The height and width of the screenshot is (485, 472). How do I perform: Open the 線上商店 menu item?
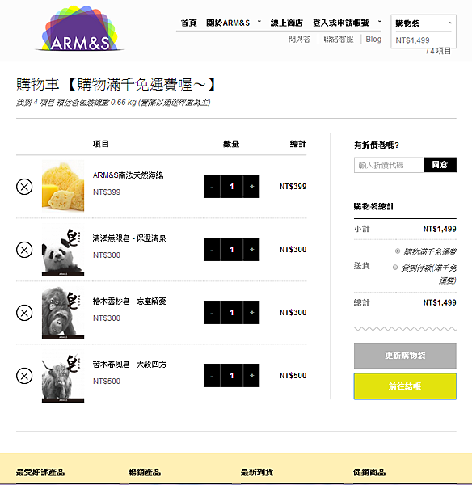[286, 23]
